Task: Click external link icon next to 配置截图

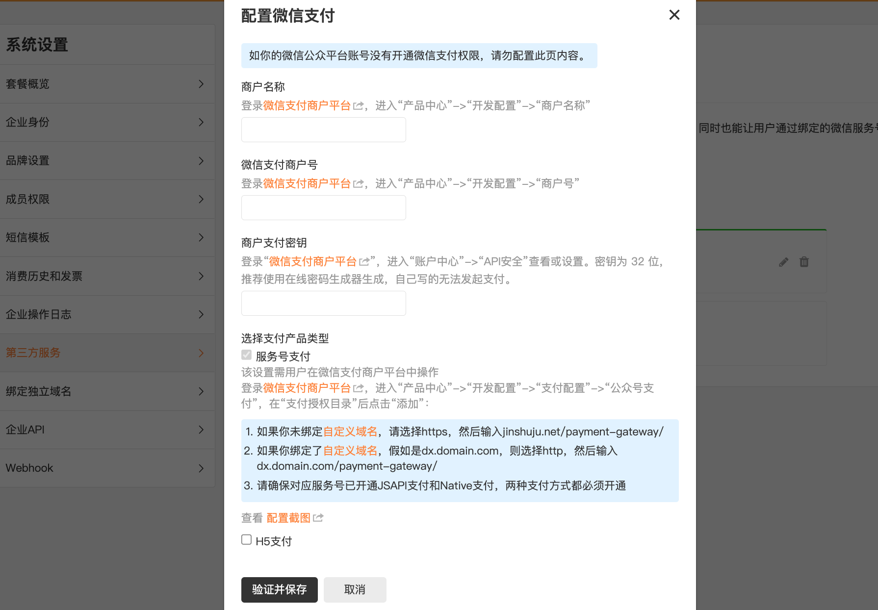Action: tap(318, 518)
